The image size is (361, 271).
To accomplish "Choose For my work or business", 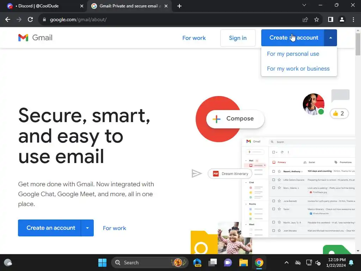I will pos(298,69).
